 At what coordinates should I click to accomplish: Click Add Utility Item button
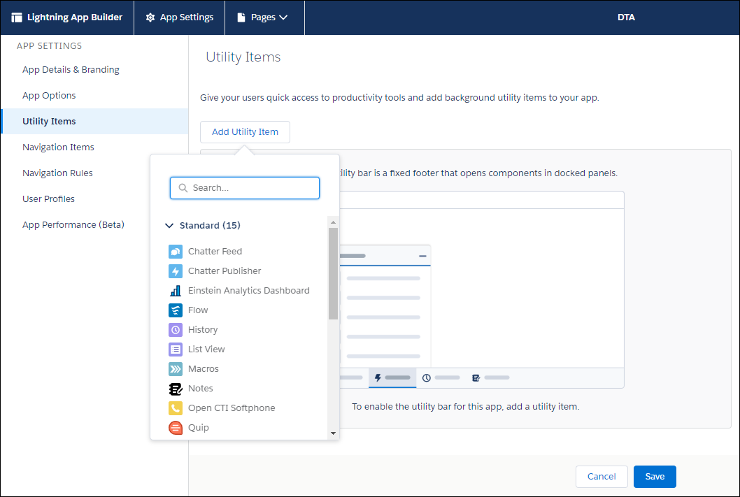[x=245, y=132]
